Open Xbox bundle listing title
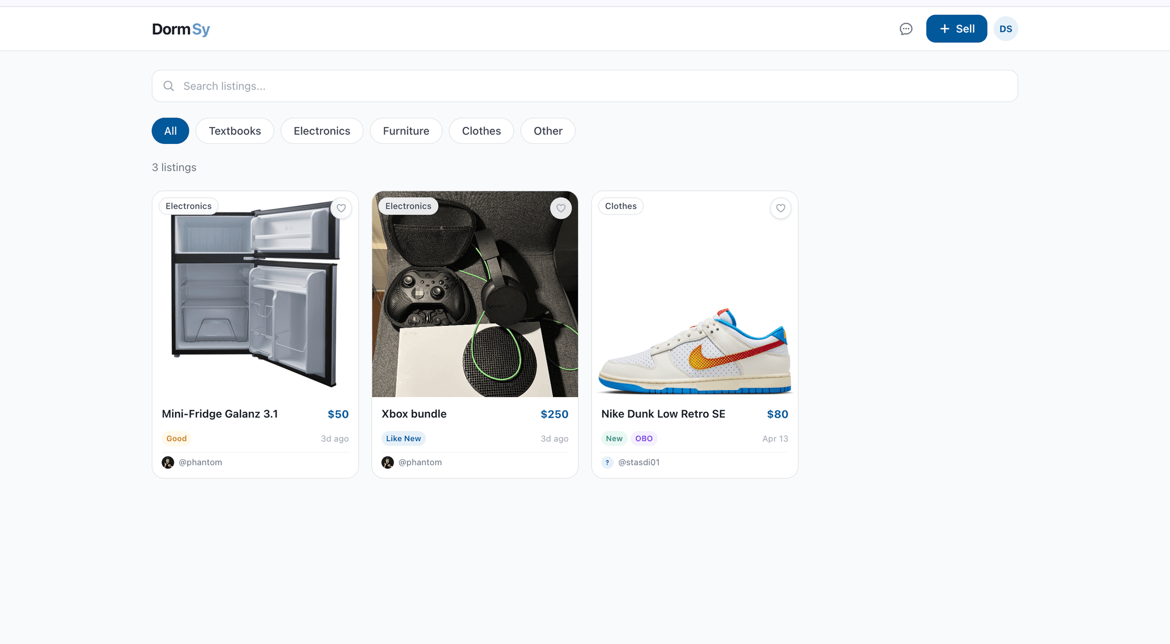The height and width of the screenshot is (644, 1170). coord(414,414)
